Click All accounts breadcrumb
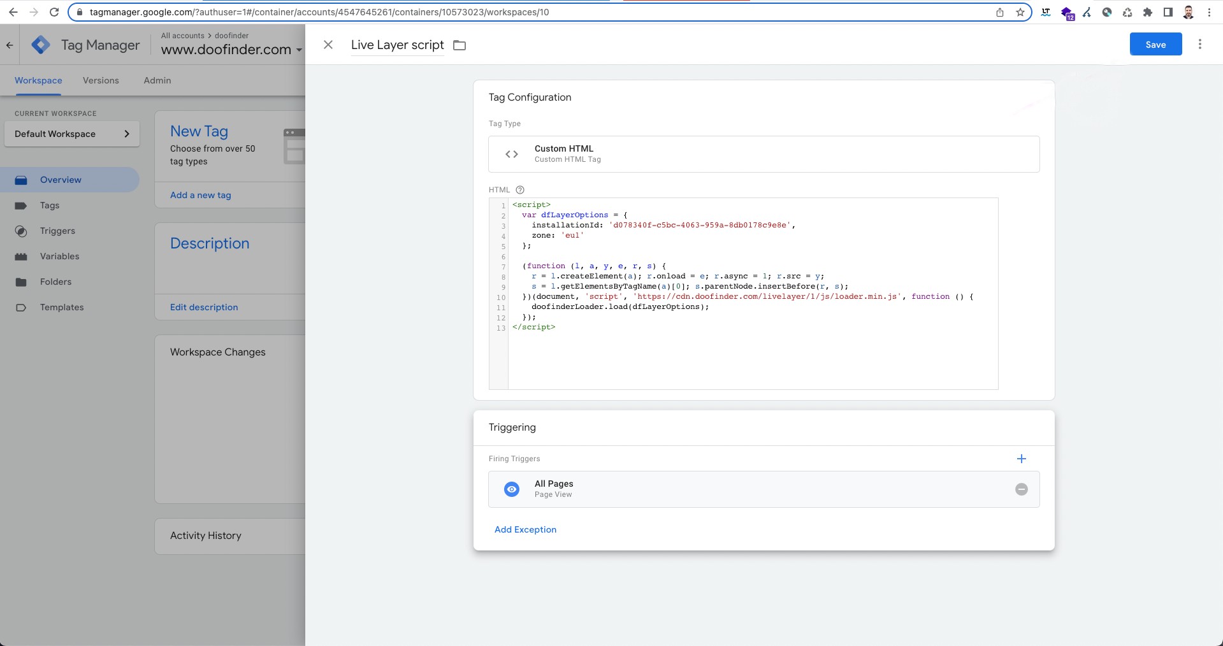Image resolution: width=1223 pixels, height=646 pixels. click(x=183, y=36)
